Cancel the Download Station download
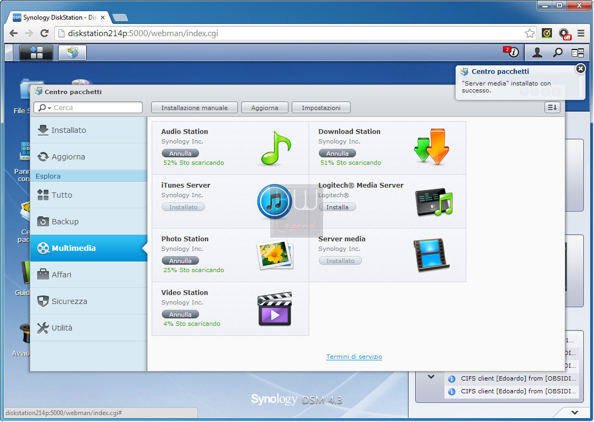 (337, 154)
